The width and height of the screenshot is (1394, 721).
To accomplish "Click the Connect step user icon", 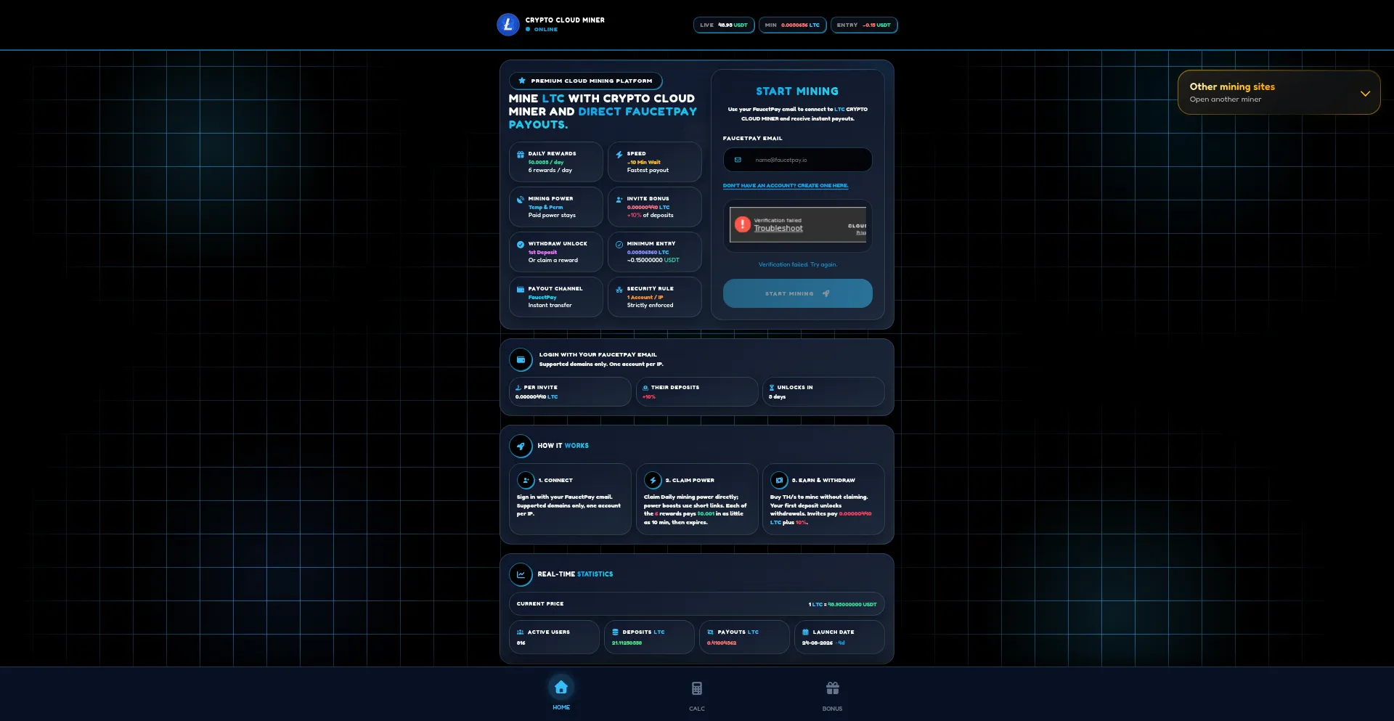I will (x=526, y=480).
